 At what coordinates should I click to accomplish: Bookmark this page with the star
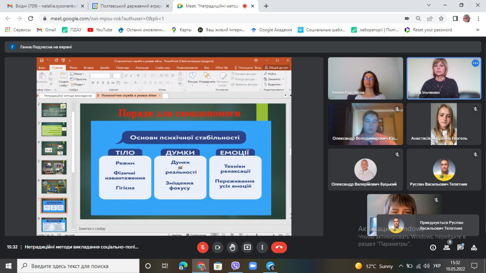click(441, 18)
